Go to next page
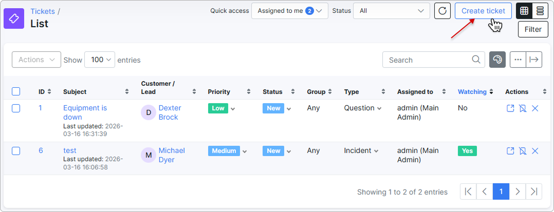Image resolution: width=554 pixels, height=212 pixels. pyautogui.click(x=518, y=191)
